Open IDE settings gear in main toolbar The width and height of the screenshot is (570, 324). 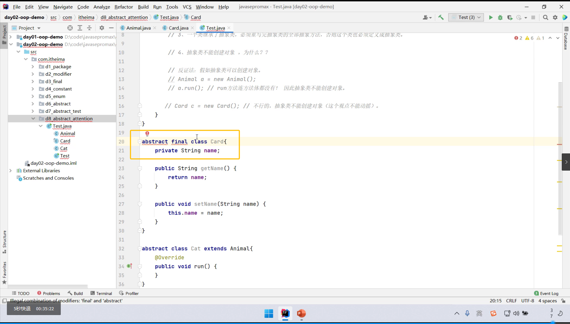pos(555,17)
